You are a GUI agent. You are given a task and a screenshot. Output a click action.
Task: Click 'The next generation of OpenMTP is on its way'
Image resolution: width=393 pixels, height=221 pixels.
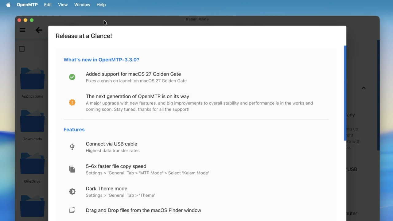point(138,96)
